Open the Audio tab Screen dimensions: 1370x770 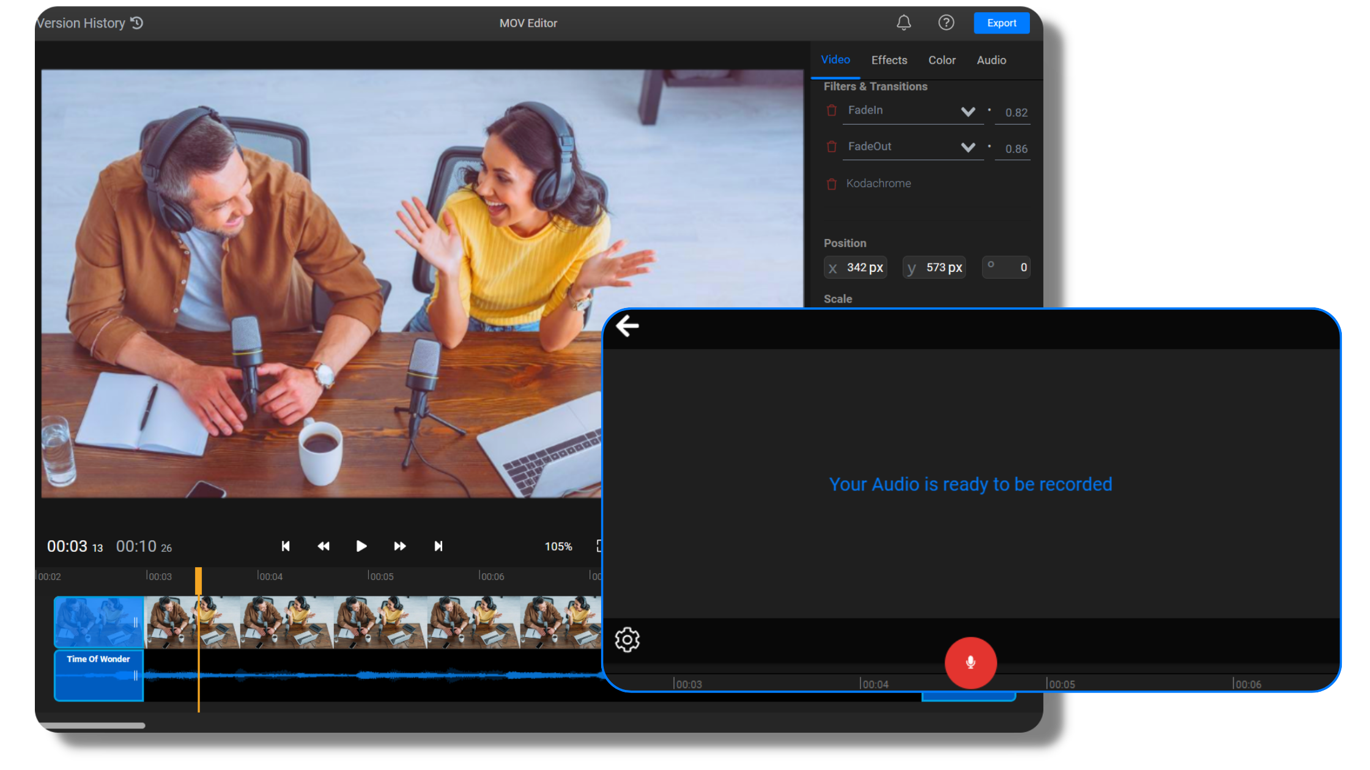(x=991, y=60)
